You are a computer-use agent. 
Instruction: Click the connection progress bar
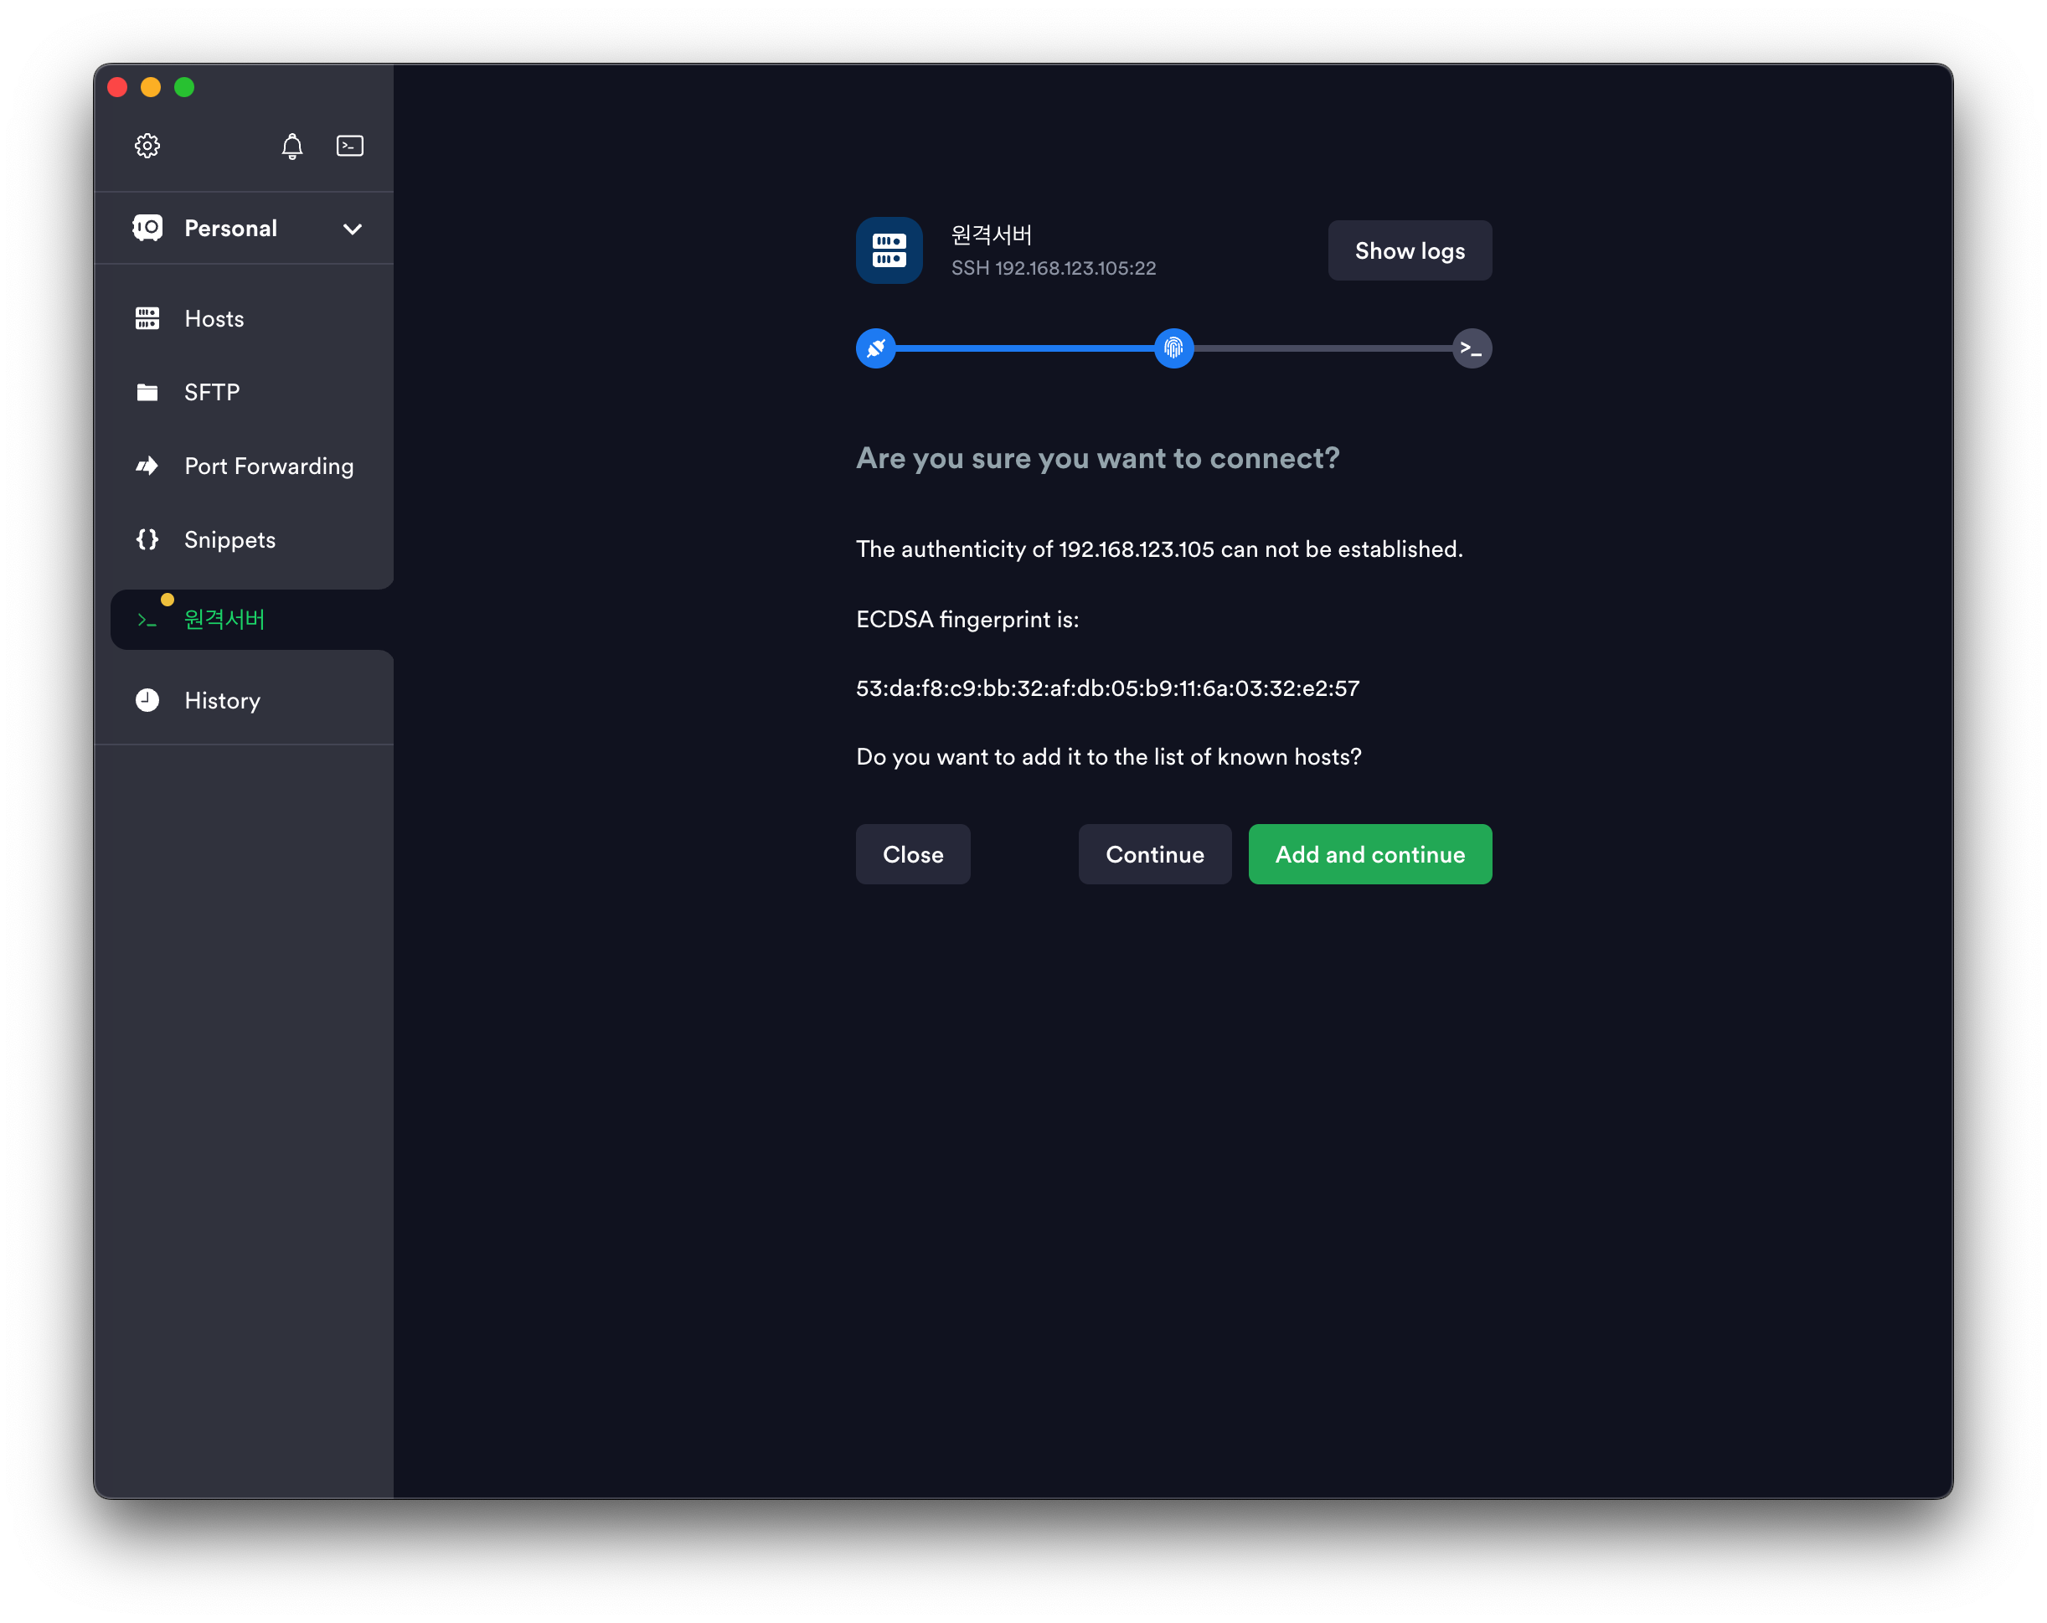(1025, 348)
